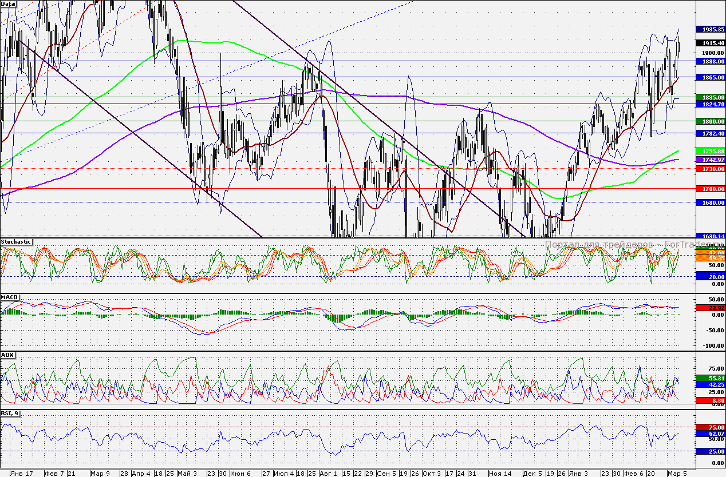Click the red 22.92 MACD value label
This screenshot has height=477, width=726.
click(709, 308)
